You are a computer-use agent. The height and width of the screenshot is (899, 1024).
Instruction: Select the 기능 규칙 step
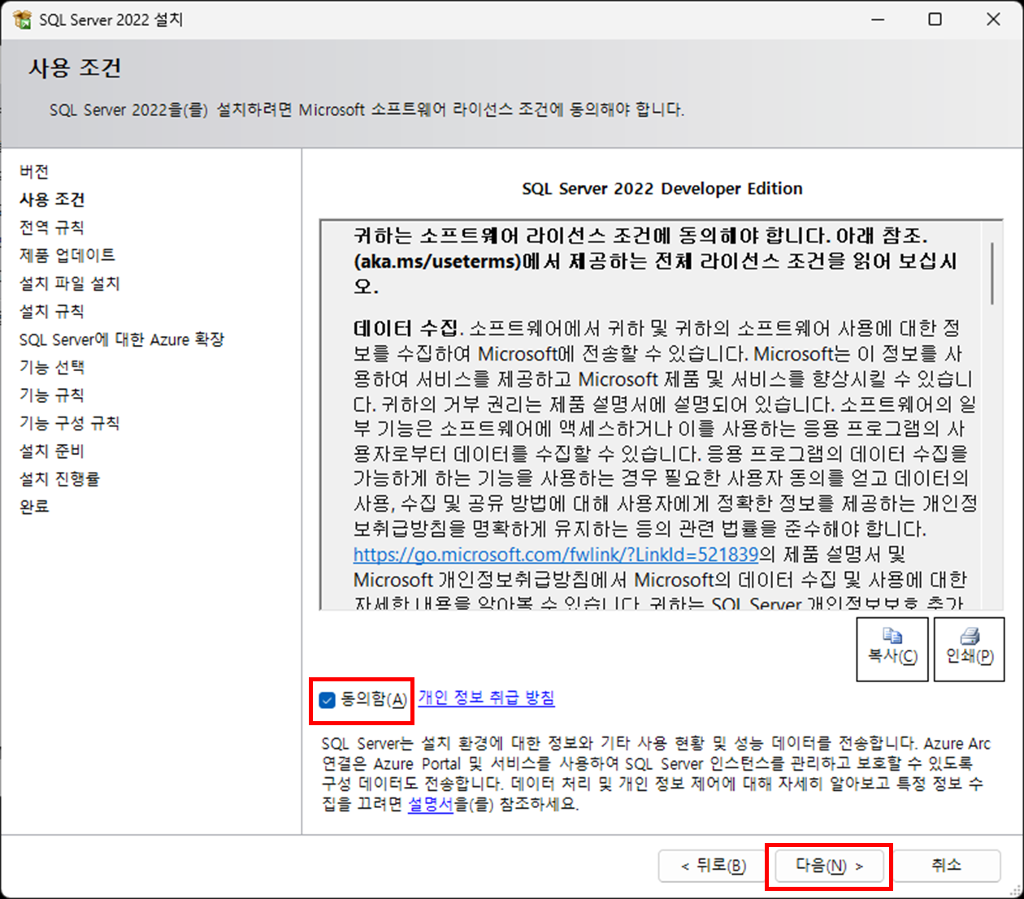click(51, 395)
